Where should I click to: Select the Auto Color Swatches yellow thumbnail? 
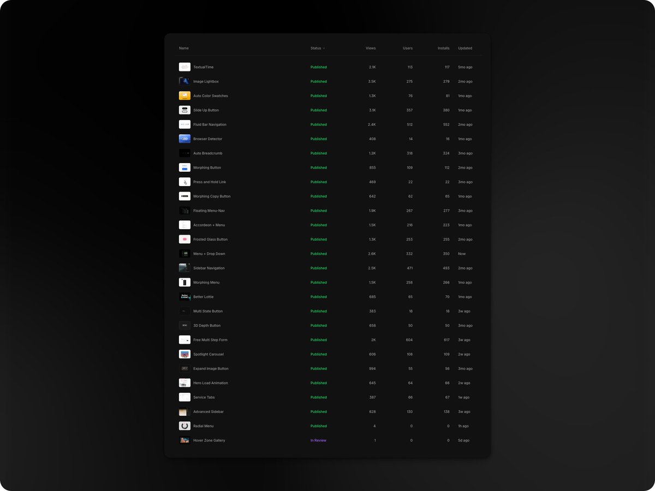point(184,95)
